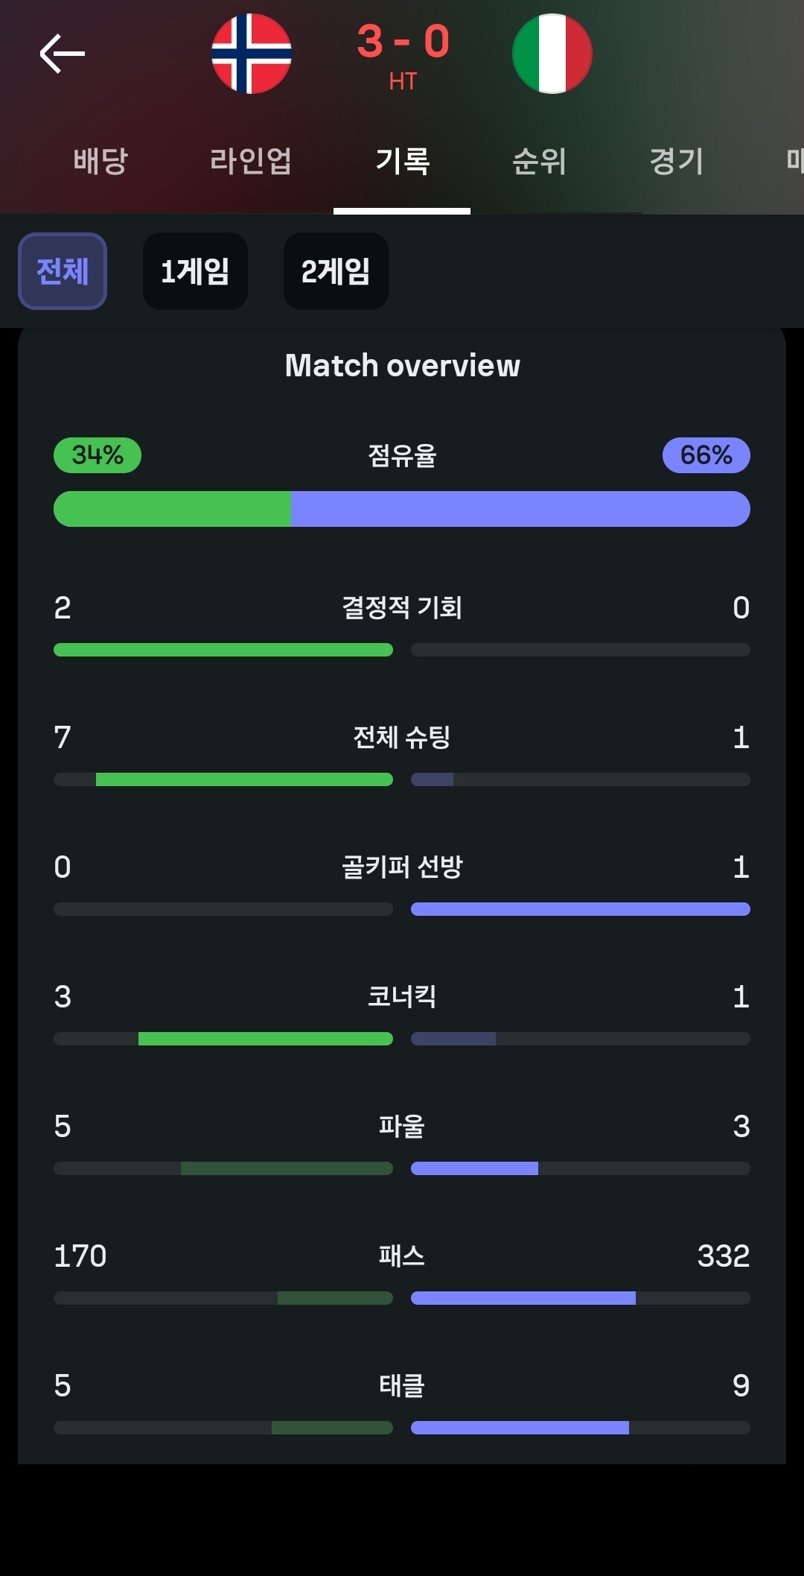Tap the 34% possession badge

click(98, 455)
